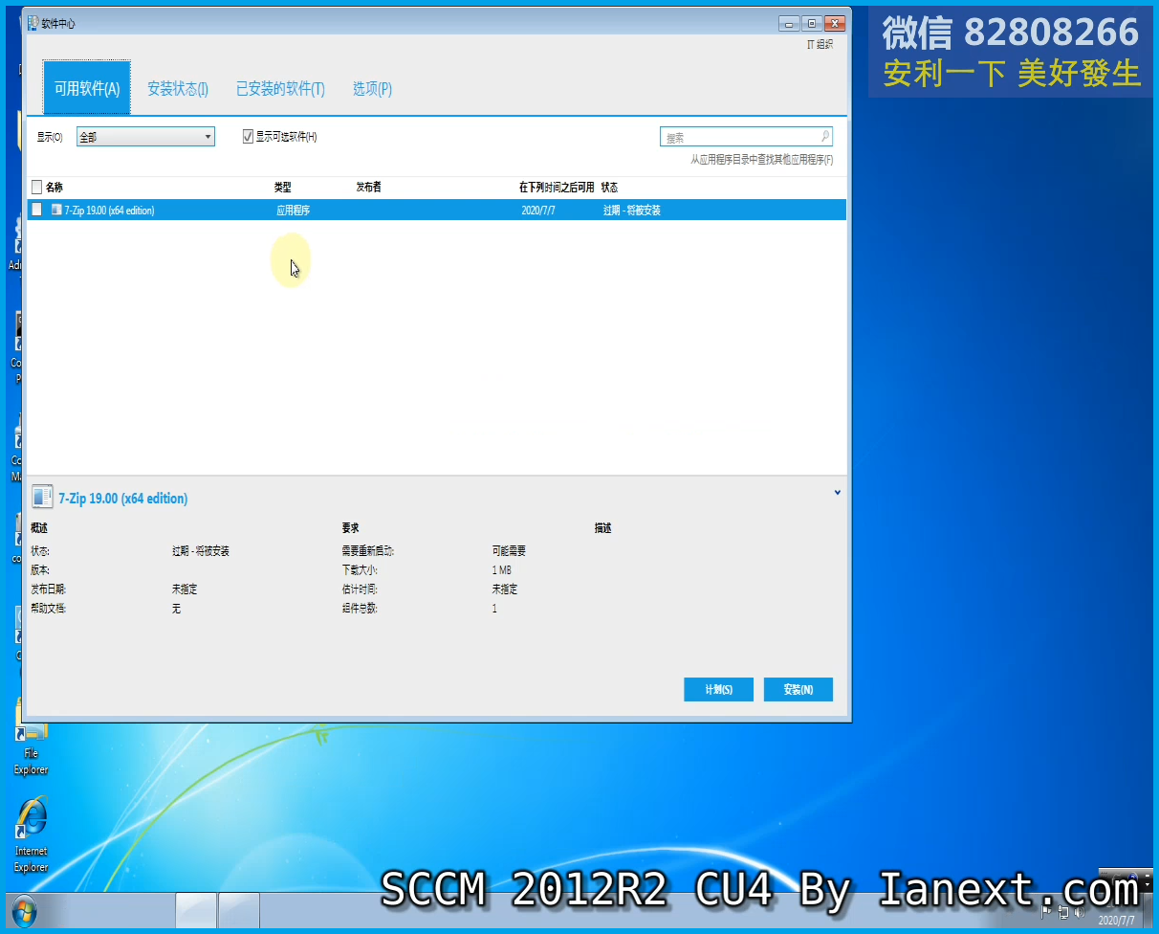Screen dimensions: 1159x934
Task: Click the 2020/7/7 date cell in 7-Zip row
Action: click(x=538, y=211)
